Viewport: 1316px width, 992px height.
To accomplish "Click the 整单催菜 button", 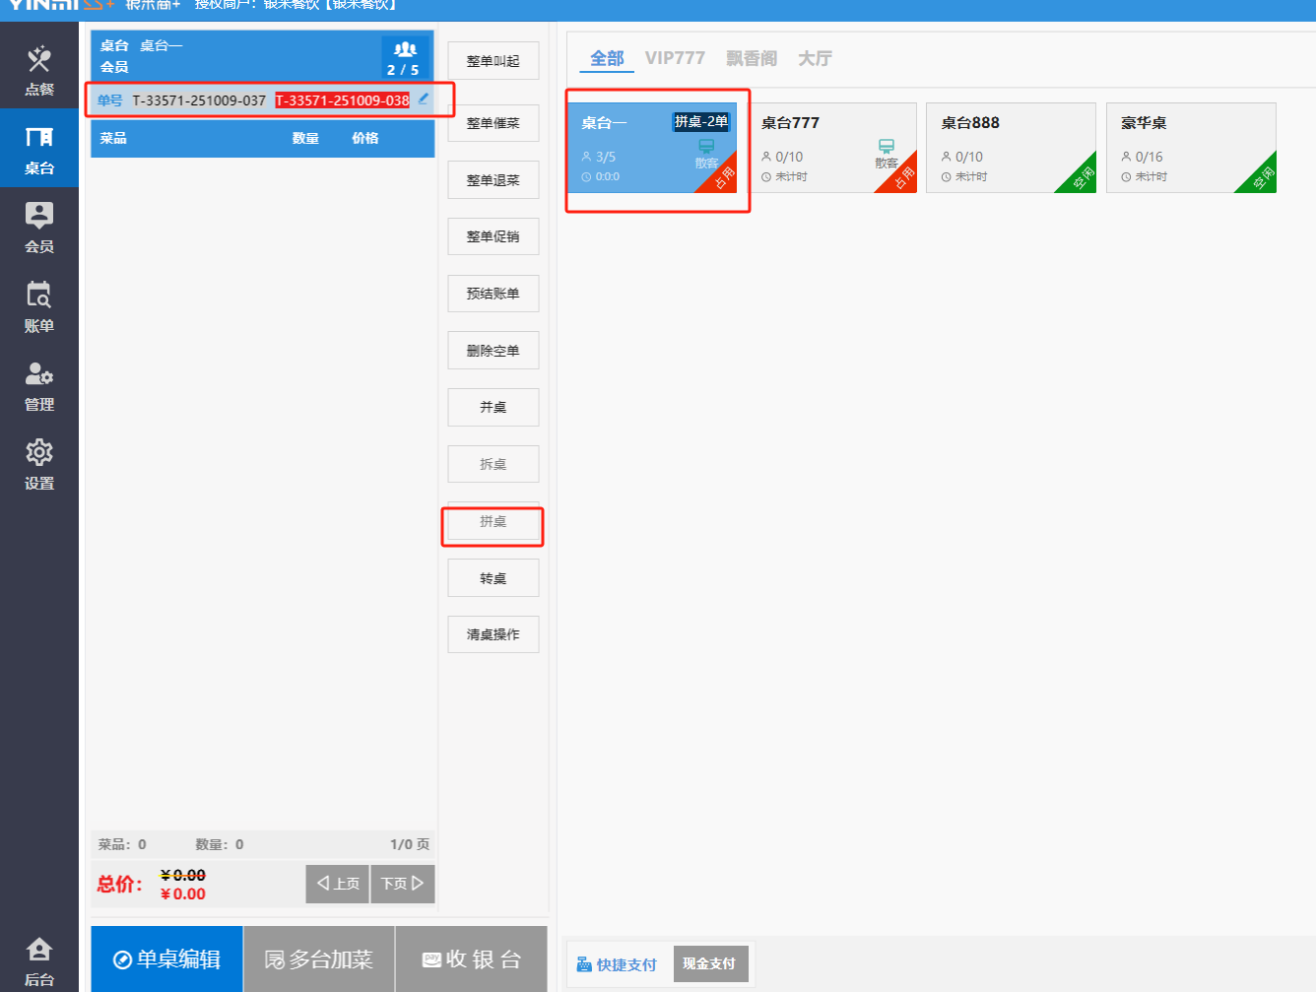I will click(493, 123).
